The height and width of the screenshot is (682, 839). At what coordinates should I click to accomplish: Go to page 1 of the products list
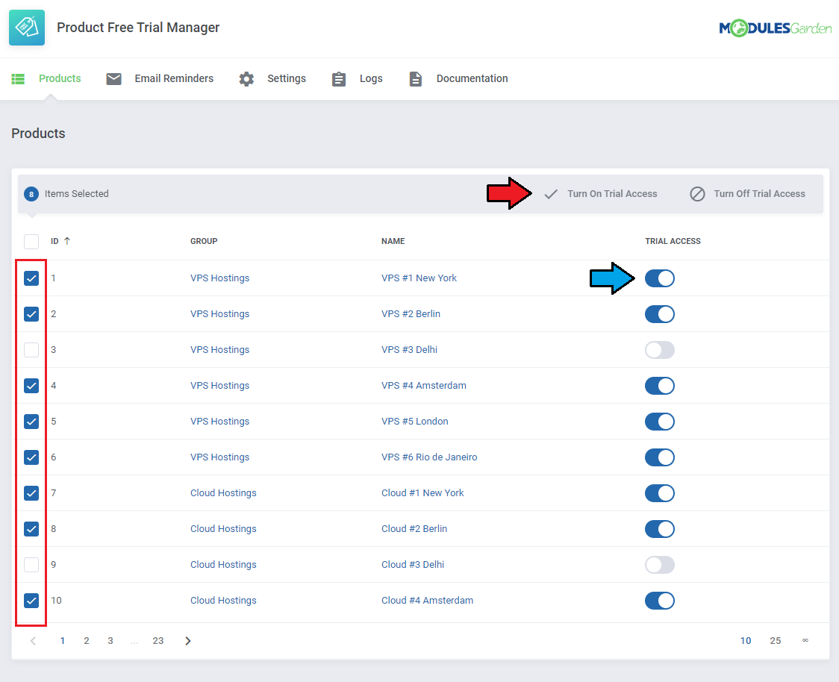point(63,641)
